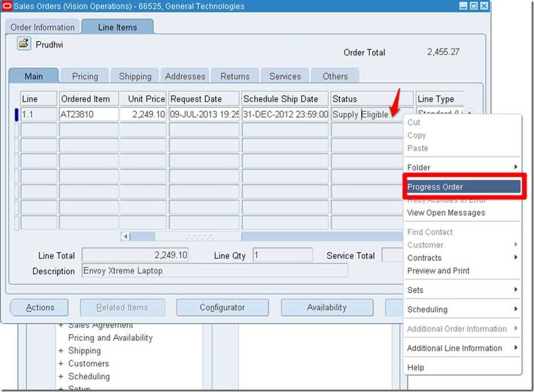534x392 pixels.
Task: Click the Customer submenu entry
Action: coord(463,245)
